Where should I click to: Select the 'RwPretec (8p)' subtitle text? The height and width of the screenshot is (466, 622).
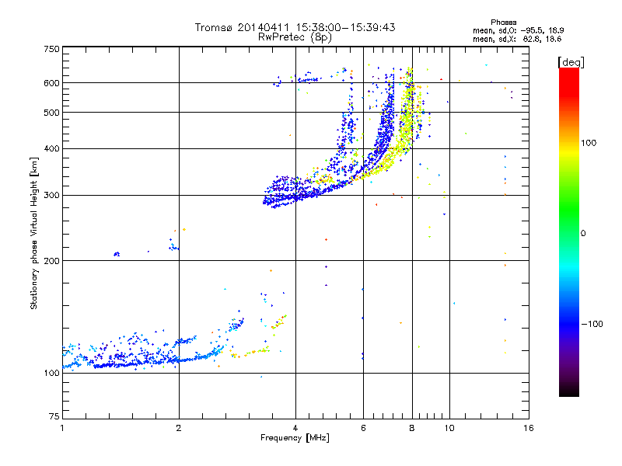coord(295,37)
